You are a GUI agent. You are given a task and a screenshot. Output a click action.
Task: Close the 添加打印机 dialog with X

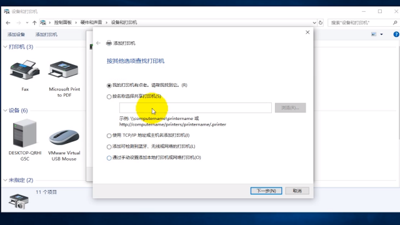307,32
